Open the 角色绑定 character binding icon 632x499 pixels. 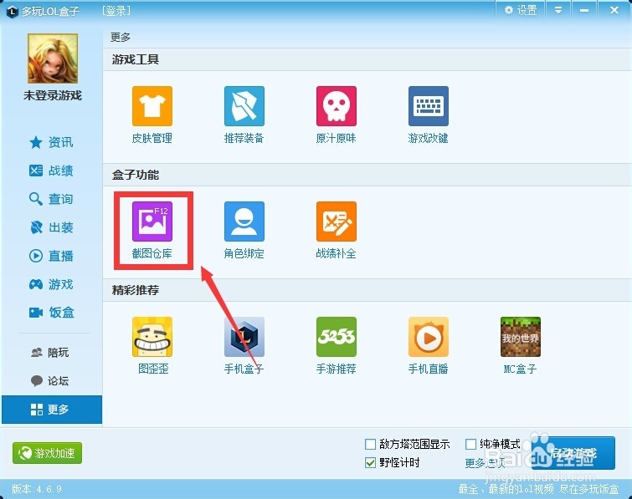pyautogui.click(x=244, y=221)
